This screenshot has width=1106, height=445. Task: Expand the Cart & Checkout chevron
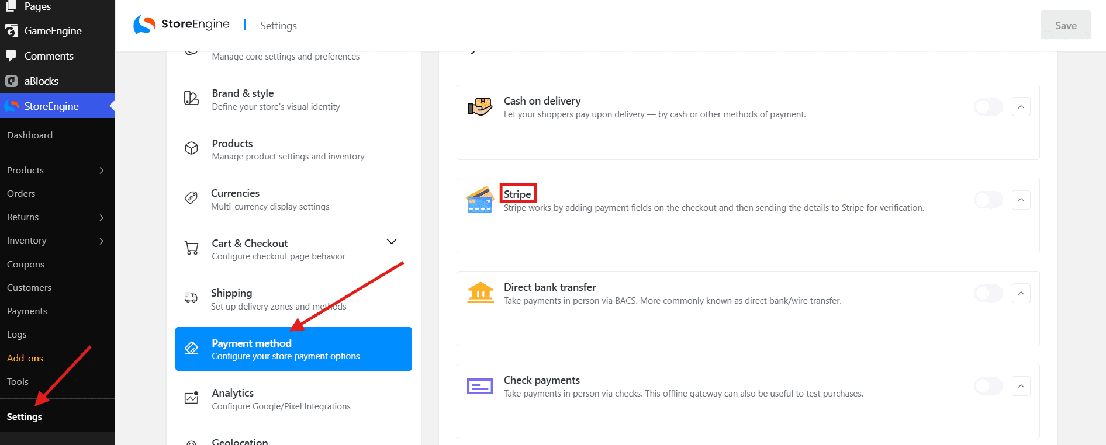pyautogui.click(x=392, y=242)
